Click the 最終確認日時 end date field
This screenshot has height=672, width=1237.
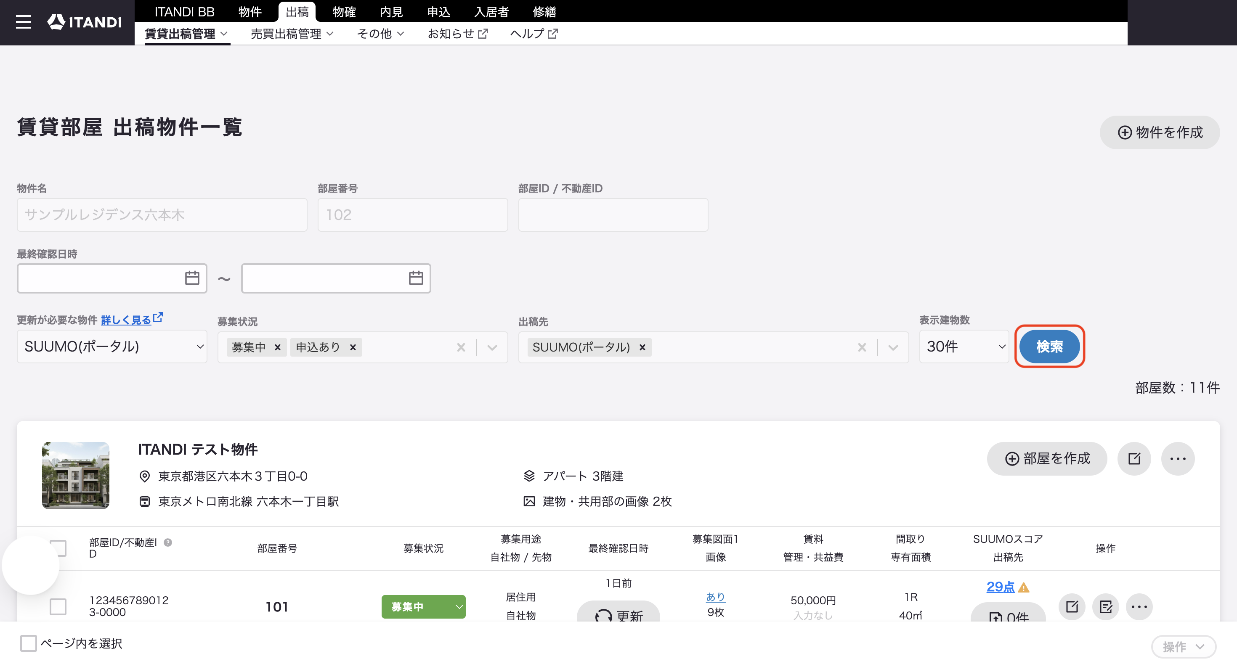[x=336, y=278]
